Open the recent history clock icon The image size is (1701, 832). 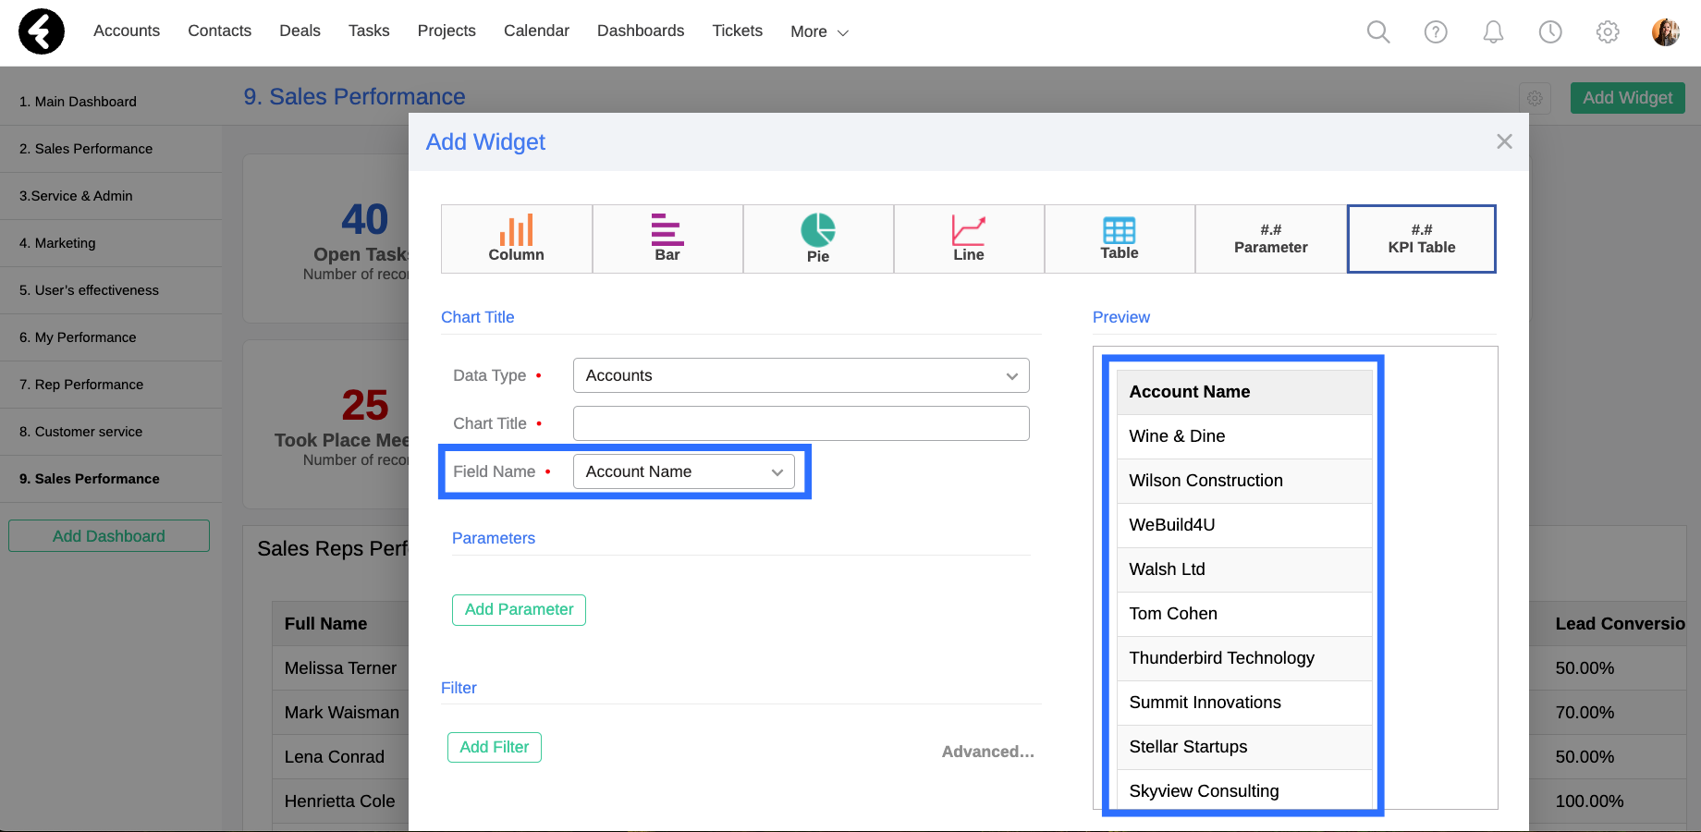click(1550, 31)
